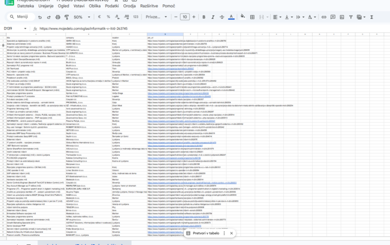Click the Google Sheets logo icon
Image resolution: width=390 pixels, height=245 pixels.
tap(9, 3)
